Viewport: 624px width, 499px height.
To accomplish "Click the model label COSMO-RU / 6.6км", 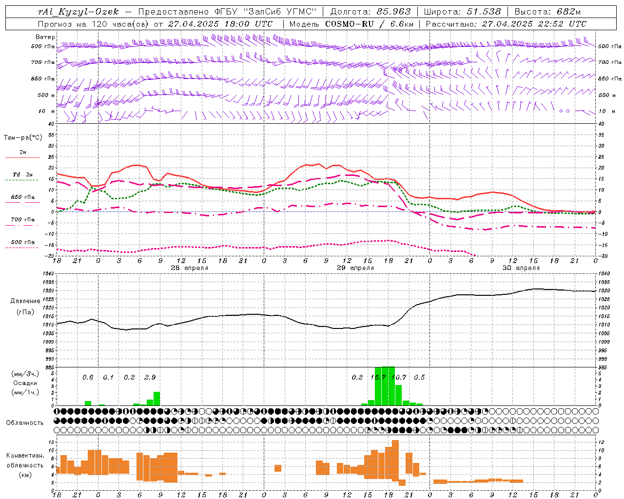I will [x=370, y=24].
